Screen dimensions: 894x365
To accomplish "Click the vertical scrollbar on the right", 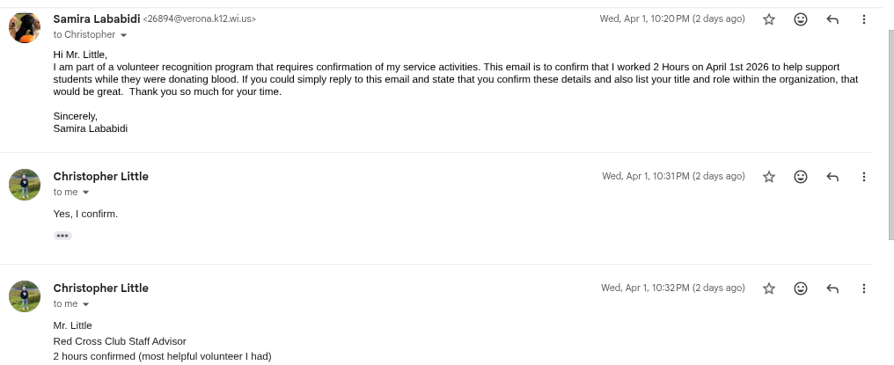I will pyautogui.click(x=890, y=132).
